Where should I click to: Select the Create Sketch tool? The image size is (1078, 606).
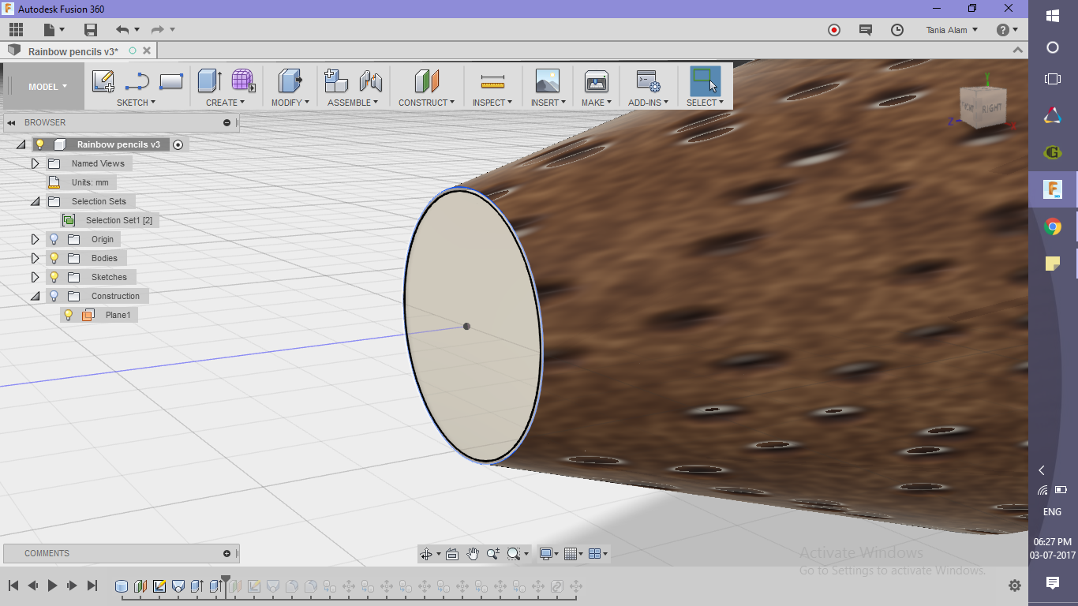103,80
